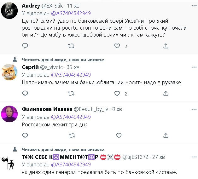Reply to Andrey's tweet
This screenshot has height=179, width=198.
pos(25,46)
